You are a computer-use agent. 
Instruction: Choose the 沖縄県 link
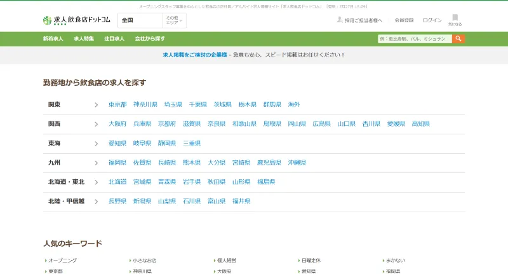(297, 163)
